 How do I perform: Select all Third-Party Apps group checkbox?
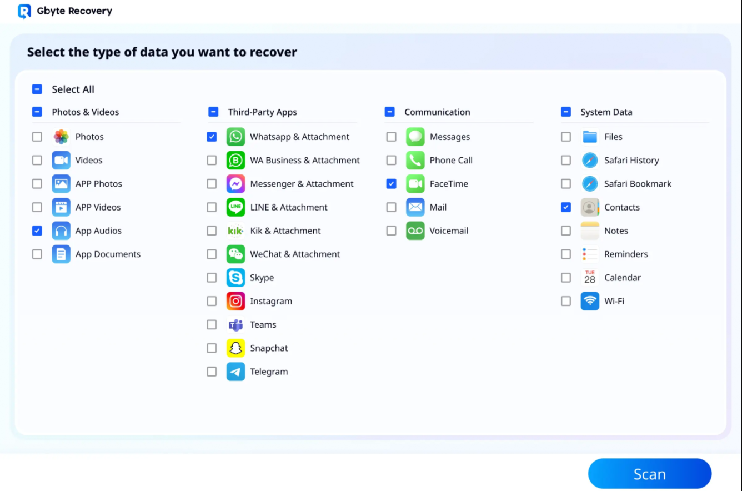pos(213,112)
